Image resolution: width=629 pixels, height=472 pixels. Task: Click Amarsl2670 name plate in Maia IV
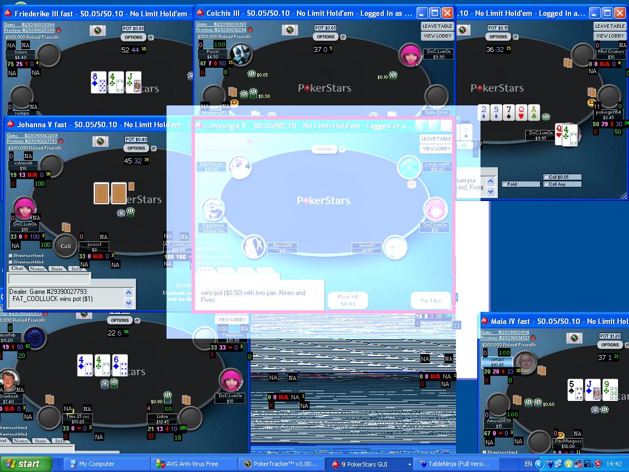coord(499,423)
